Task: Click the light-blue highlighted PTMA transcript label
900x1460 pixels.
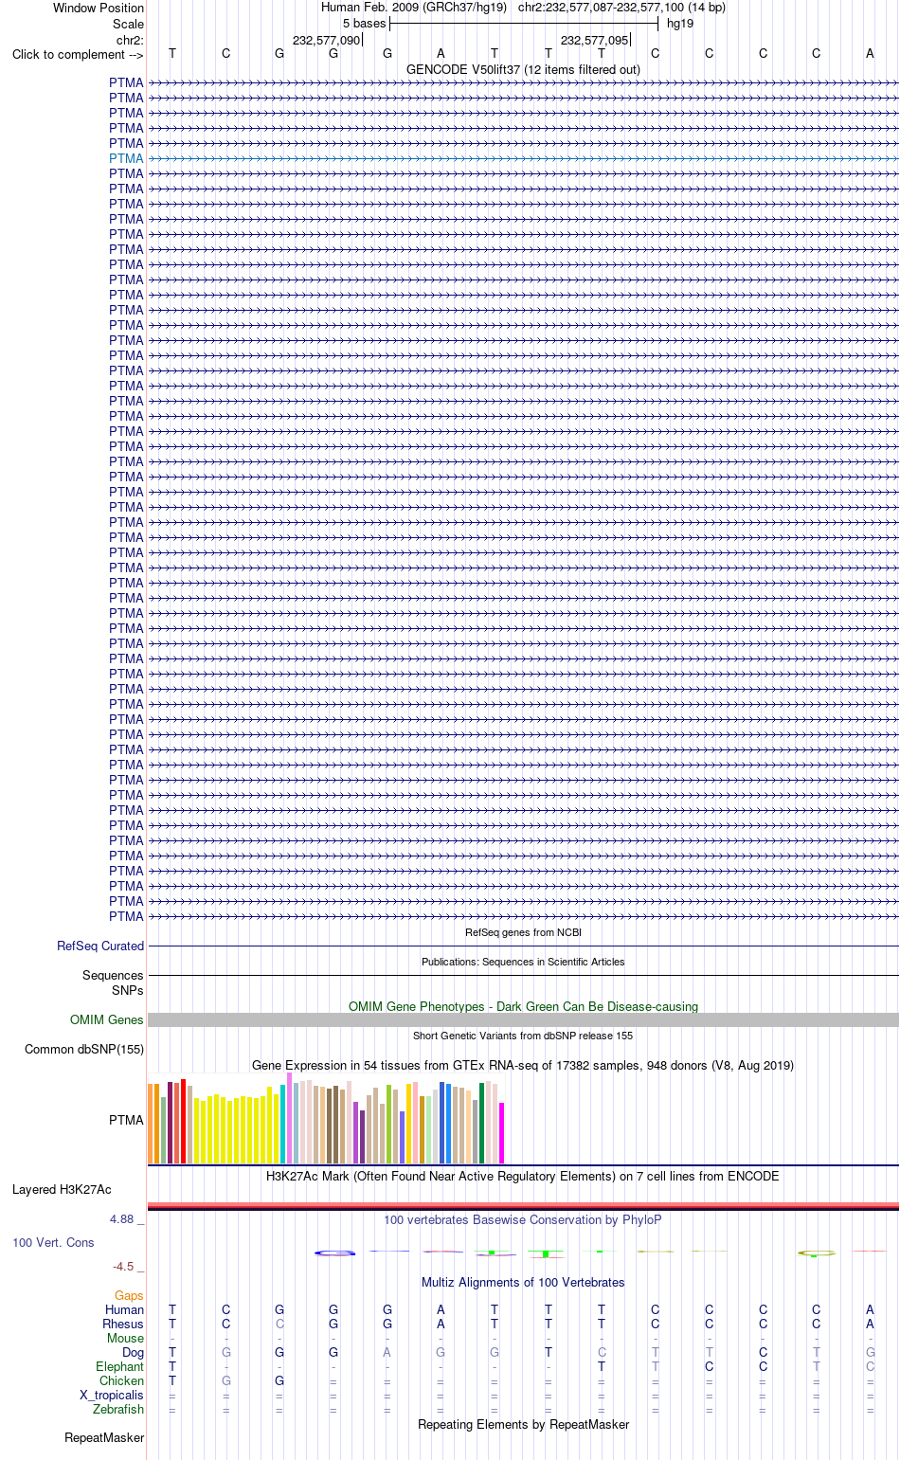Action: [126, 158]
